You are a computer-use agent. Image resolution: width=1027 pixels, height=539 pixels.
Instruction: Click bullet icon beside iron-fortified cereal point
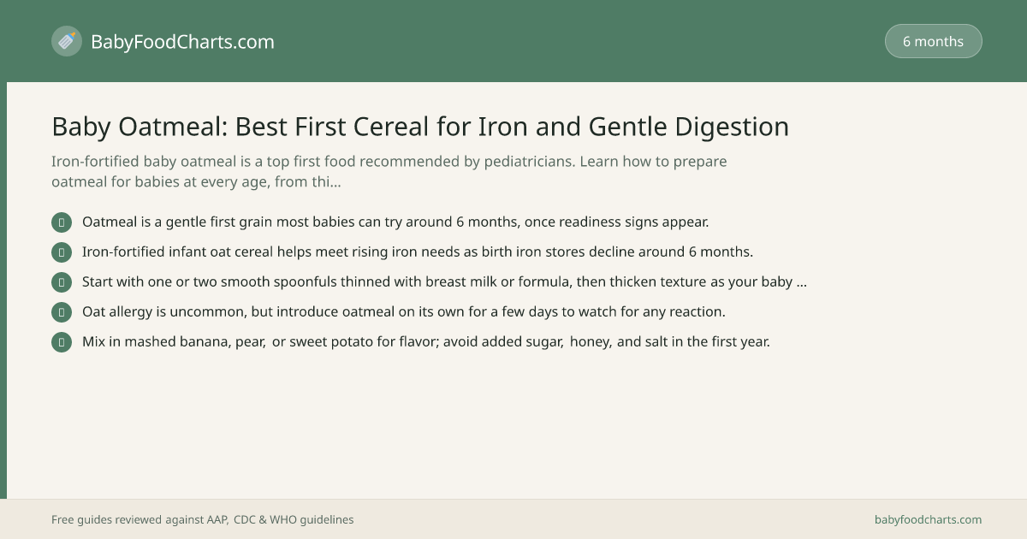pyautogui.click(x=62, y=252)
